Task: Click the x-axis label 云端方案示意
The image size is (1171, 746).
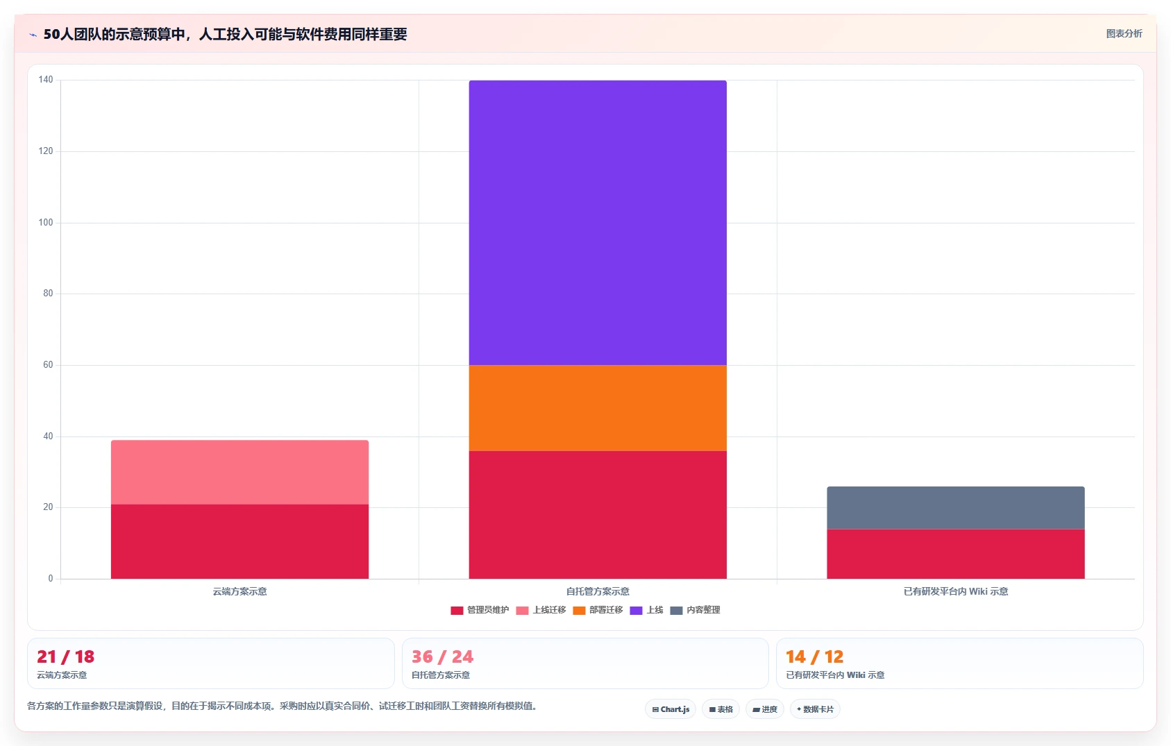Action: click(239, 591)
